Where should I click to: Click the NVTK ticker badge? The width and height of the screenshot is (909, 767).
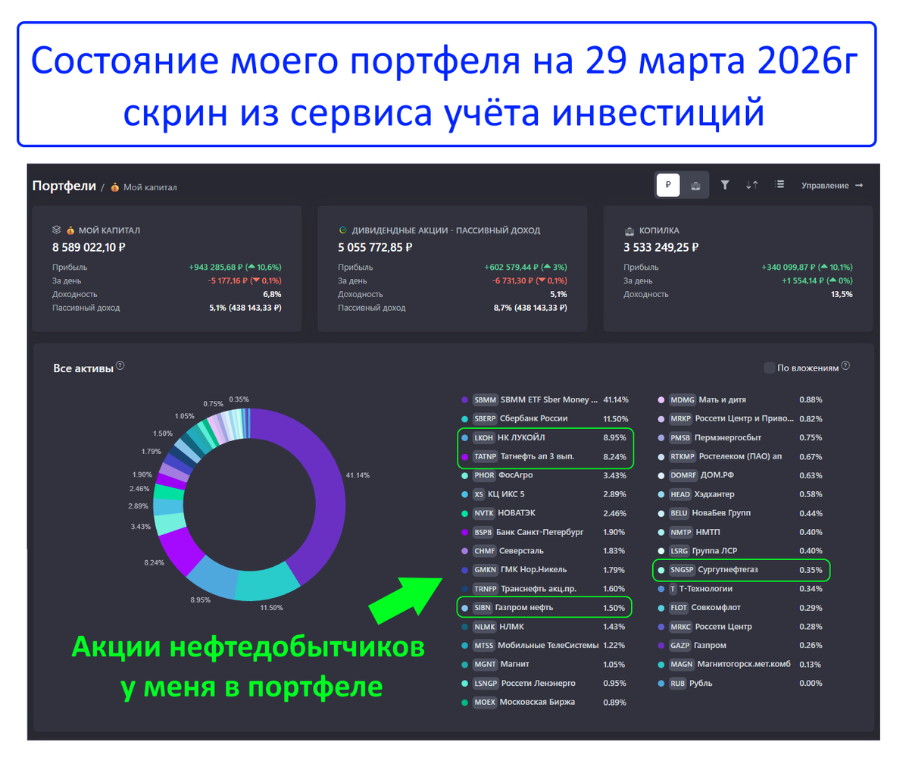coord(484,513)
